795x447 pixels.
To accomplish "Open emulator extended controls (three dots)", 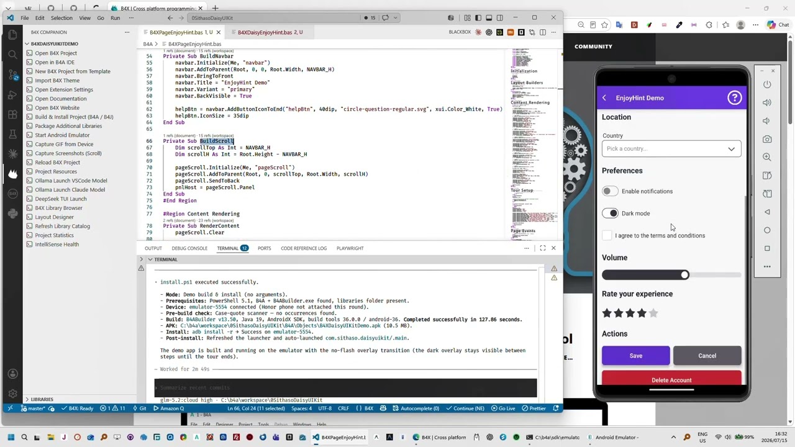I will click(x=767, y=267).
